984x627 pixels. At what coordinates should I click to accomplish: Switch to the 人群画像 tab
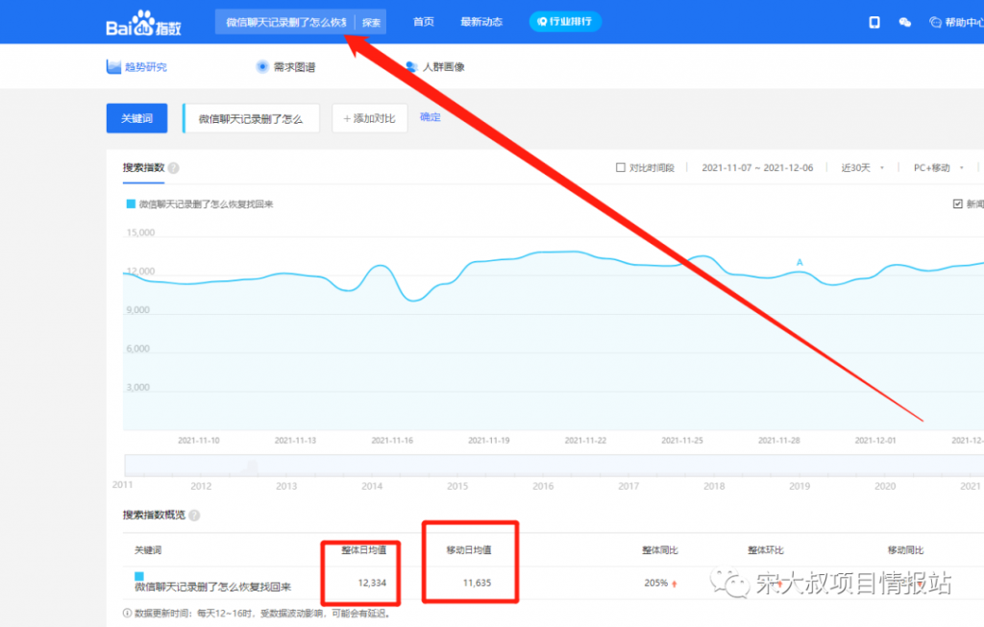pyautogui.click(x=435, y=66)
